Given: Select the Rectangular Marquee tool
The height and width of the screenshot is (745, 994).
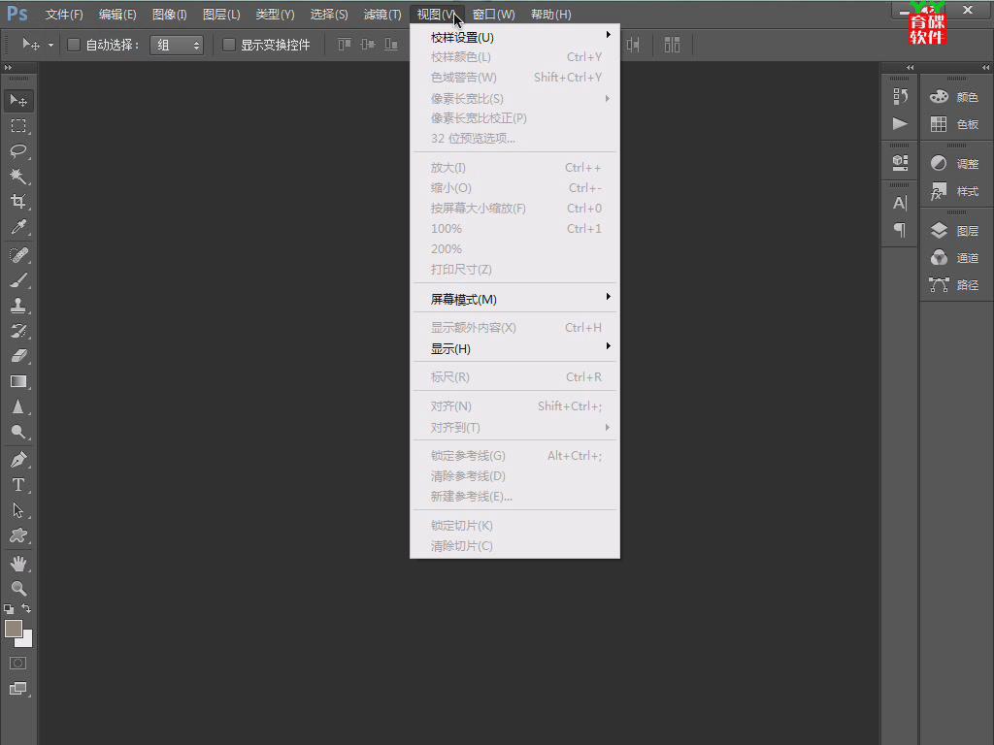Looking at the screenshot, I should [18, 125].
